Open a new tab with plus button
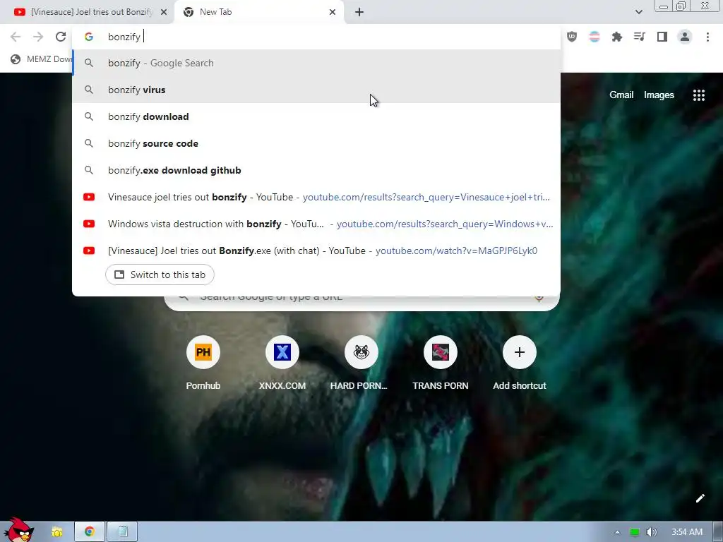723x542 pixels. pos(359,12)
